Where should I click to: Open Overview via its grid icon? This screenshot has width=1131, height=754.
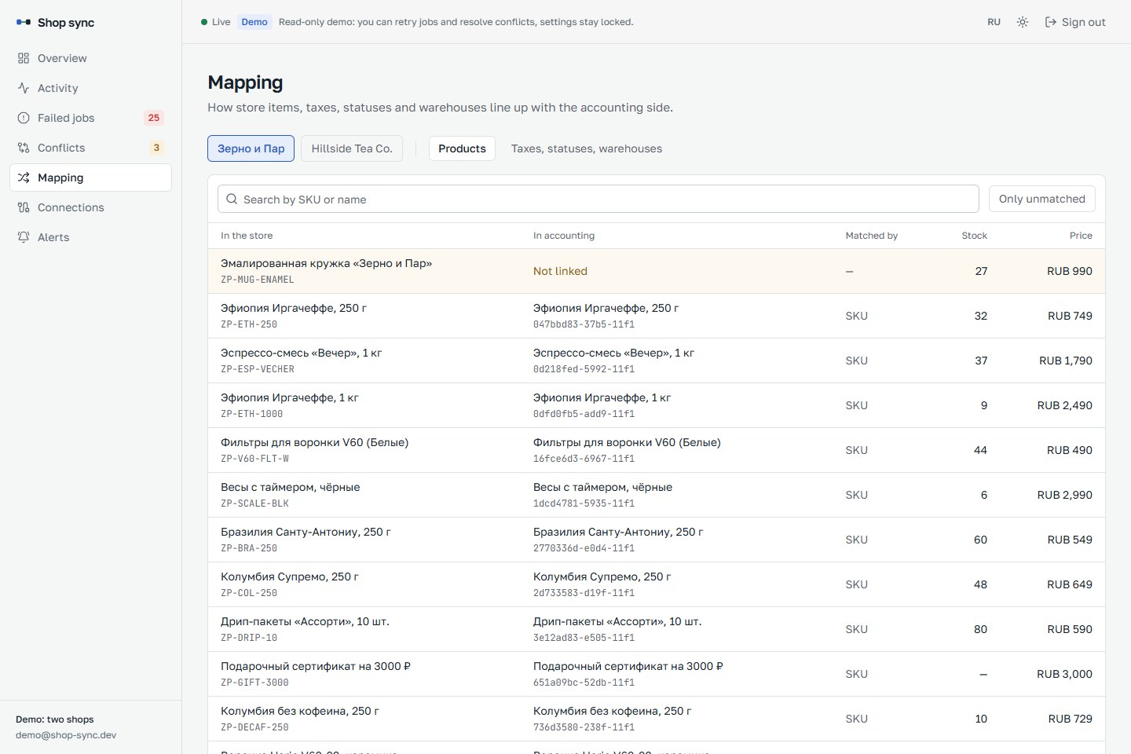24,58
